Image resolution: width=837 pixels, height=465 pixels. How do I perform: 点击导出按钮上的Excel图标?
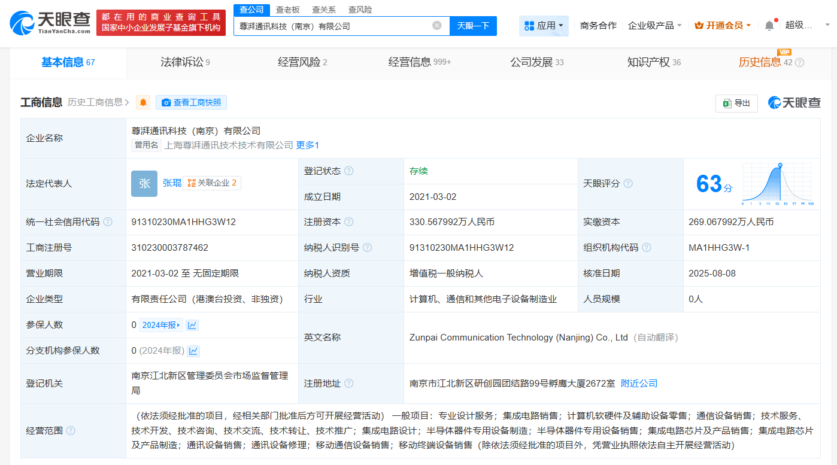tap(727, 103)
